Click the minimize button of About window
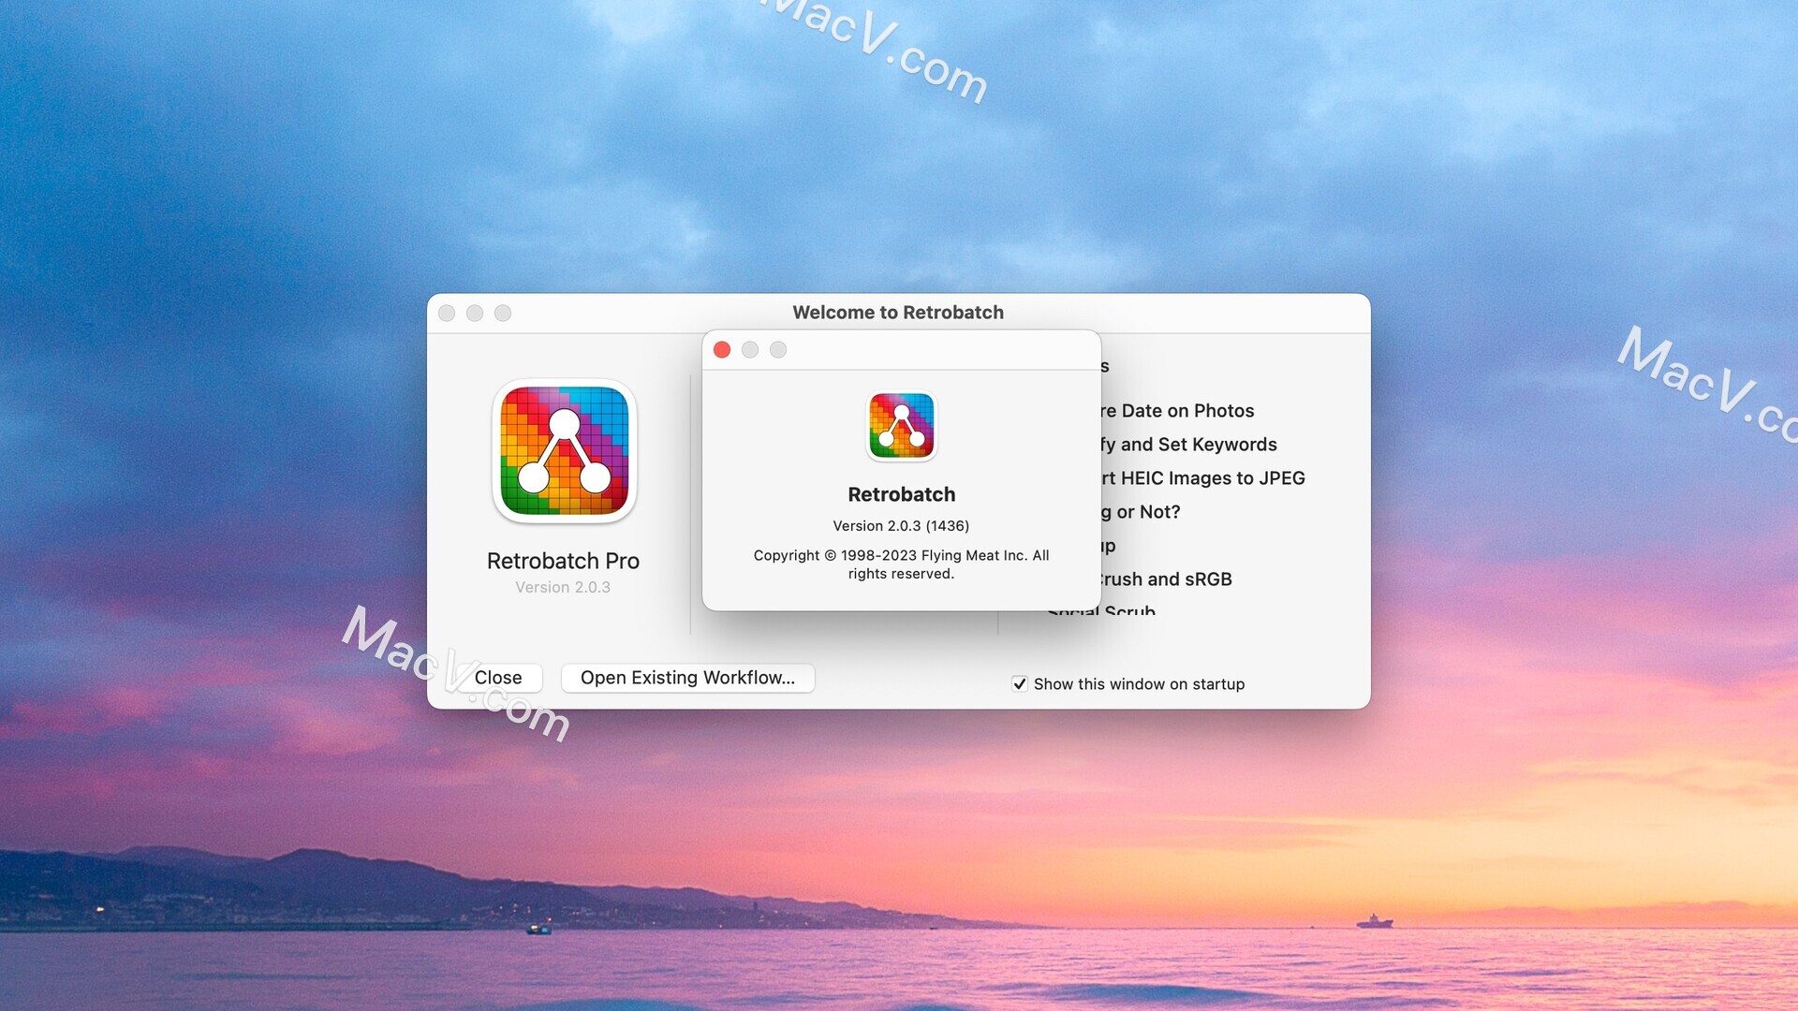Screen dimensions: 1798x1011 tap(750, 350)
